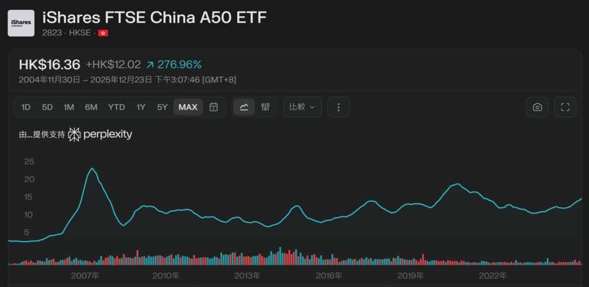589x287 pixels.
Task: Click the 2007 price peak on chart
Action: point(92,169)
